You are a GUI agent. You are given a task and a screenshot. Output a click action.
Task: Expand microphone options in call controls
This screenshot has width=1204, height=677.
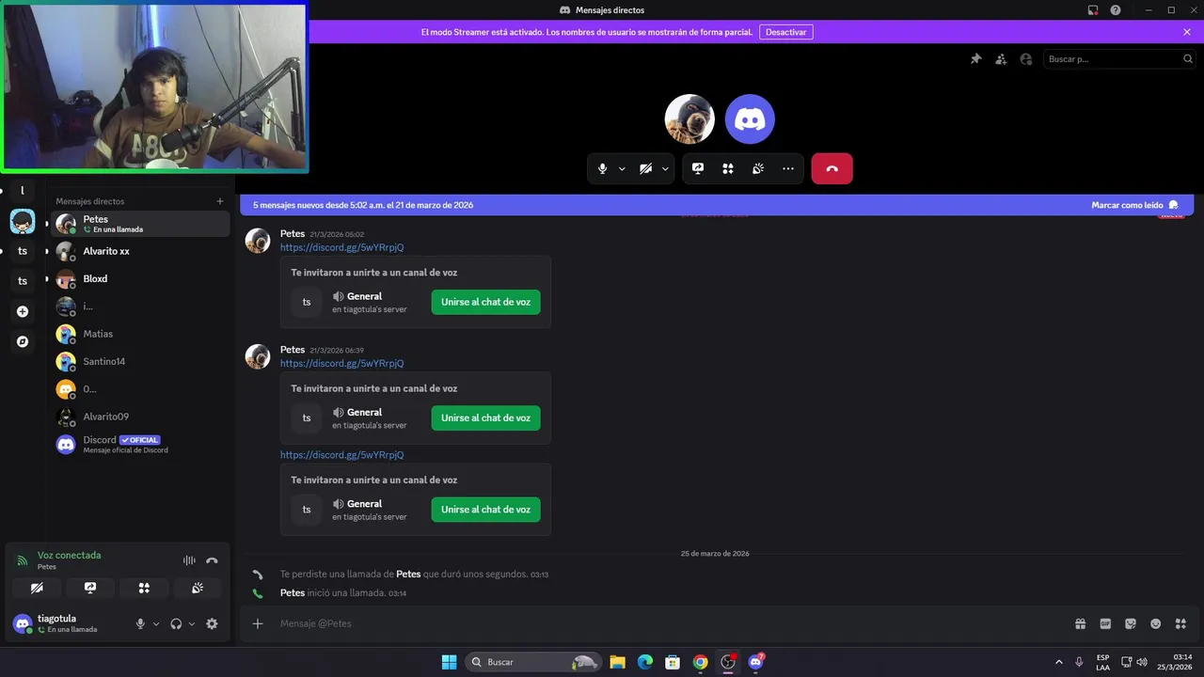pos(622,169)
